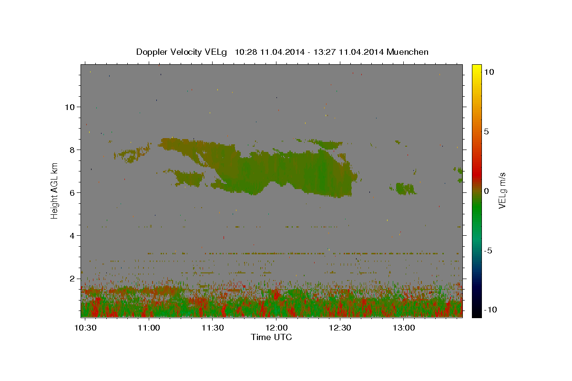Click the height label 8 on y-axis
The image size is (572, 381).
tap(71, 150)
